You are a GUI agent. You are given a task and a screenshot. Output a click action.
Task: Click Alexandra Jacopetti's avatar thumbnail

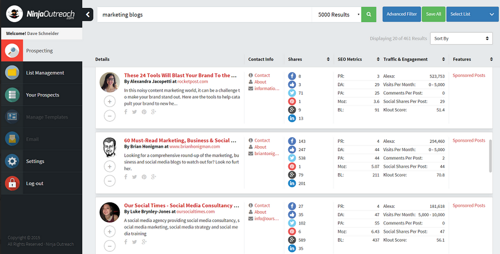(110, 82)
